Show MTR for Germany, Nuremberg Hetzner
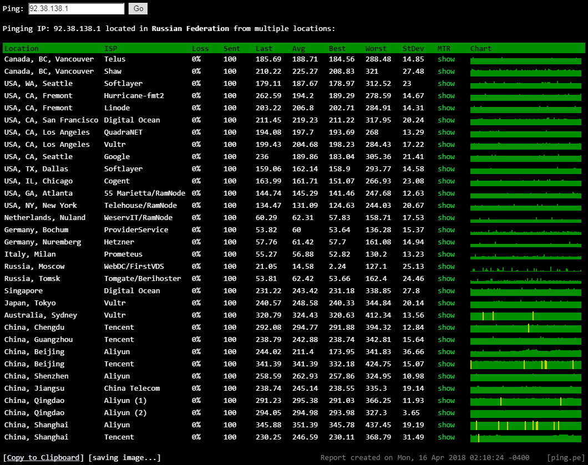Image resolution: width=588 pixels, height=465 pixels. (446, 242)
